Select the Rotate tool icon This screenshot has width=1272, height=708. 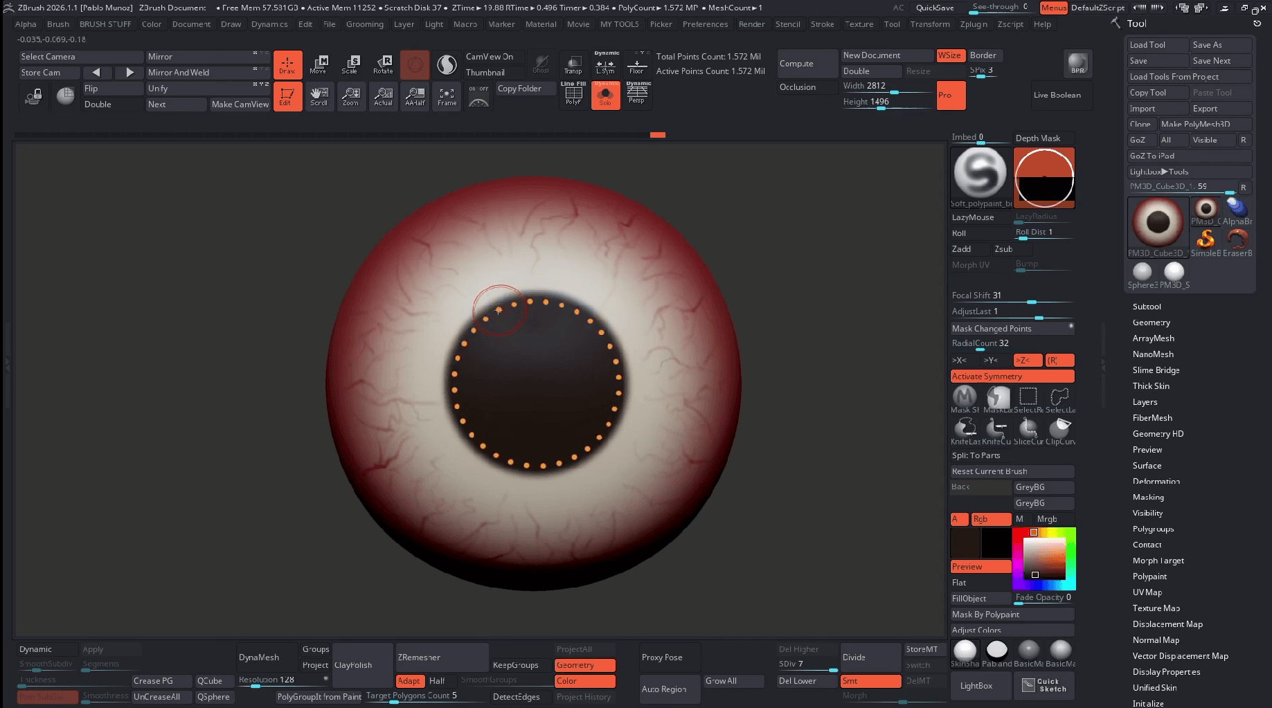(x=383, y=64)
